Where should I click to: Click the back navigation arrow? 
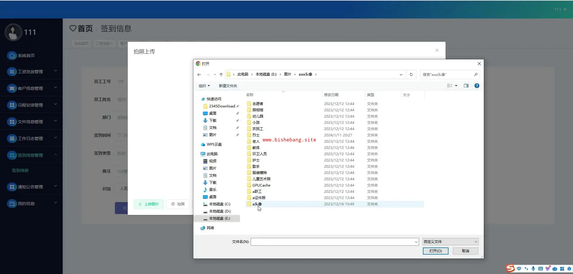tap(199, 75)
